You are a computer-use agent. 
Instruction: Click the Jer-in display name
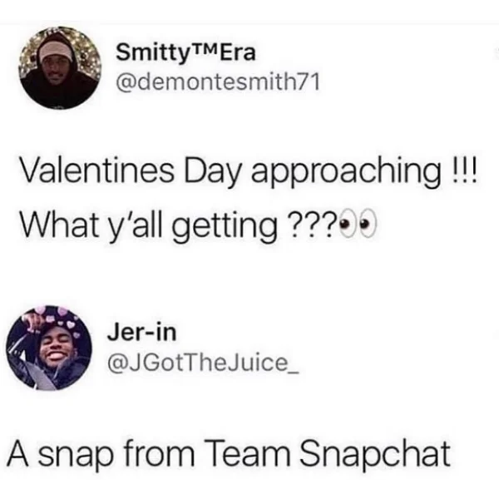pyautogui.click(x=141, y=332)
